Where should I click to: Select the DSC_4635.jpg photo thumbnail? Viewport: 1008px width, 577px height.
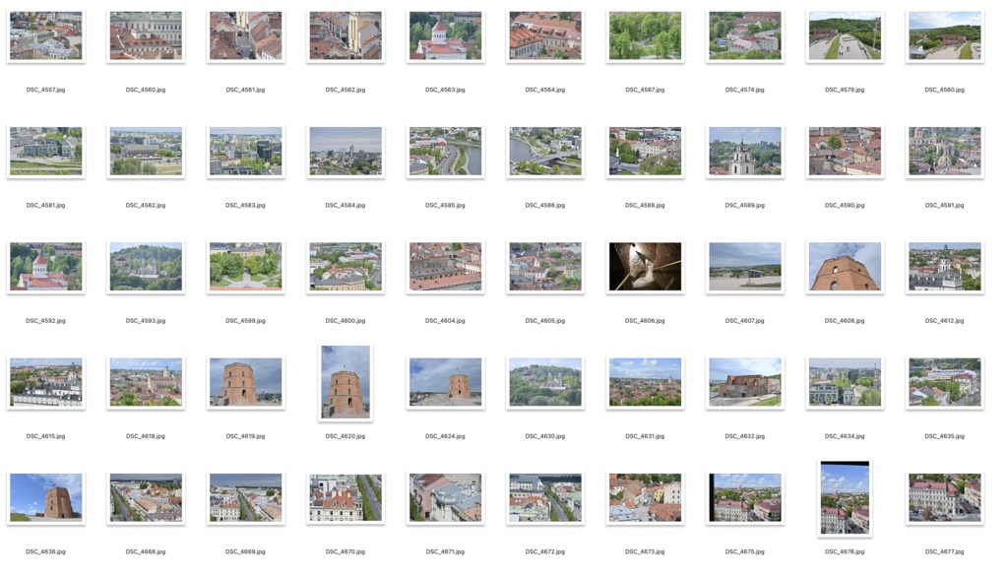[944, 382]
